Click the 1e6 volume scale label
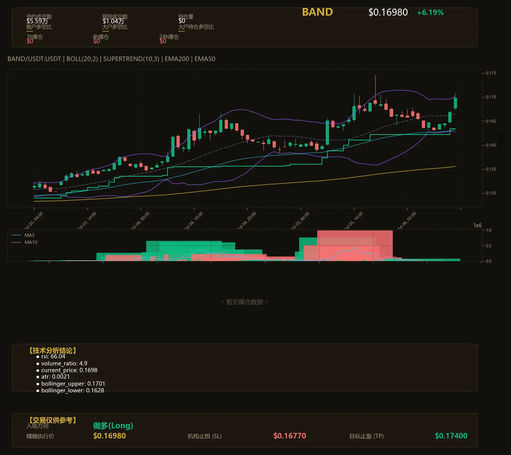The height and width of the screenshot is (455, 511). pos(478,226)
